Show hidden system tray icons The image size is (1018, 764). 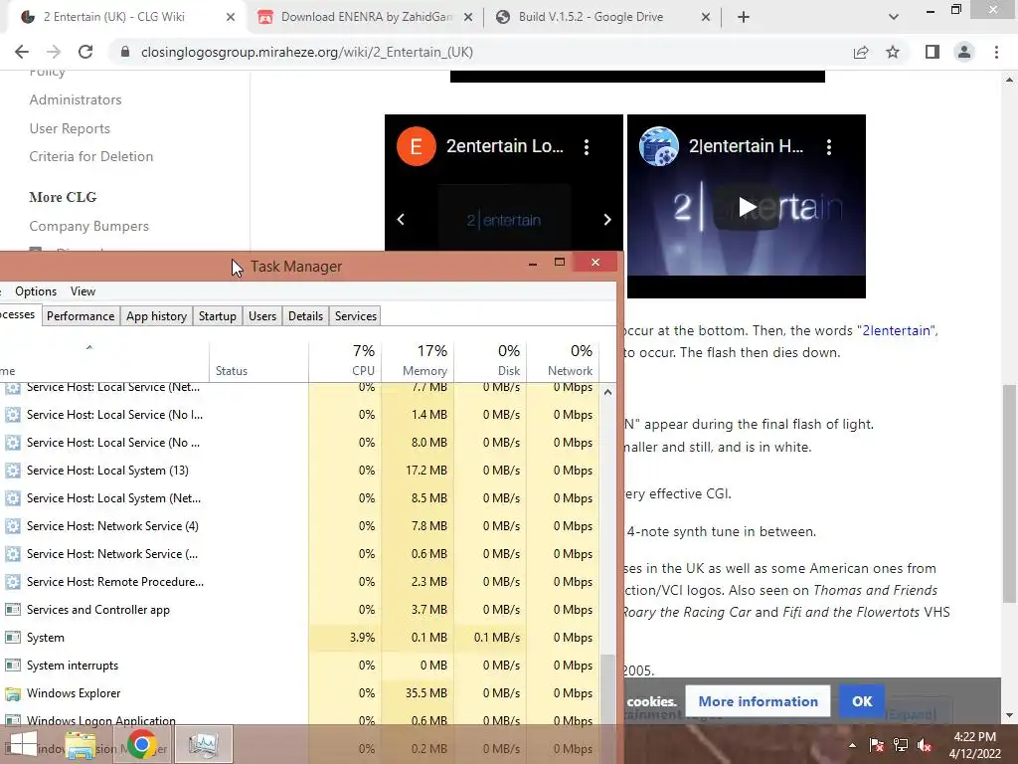[x=852, y=745]
